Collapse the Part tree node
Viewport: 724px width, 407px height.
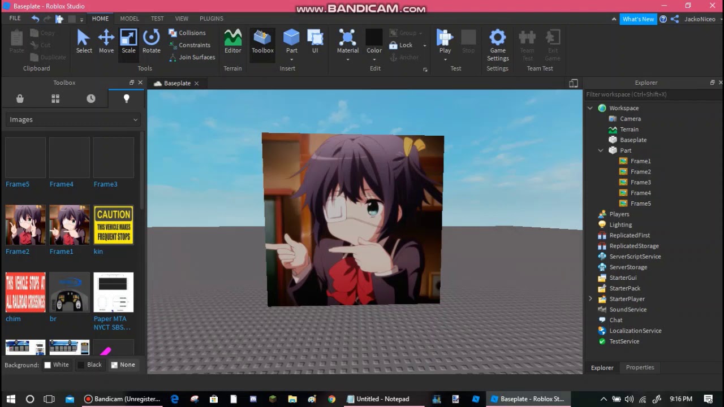tap(601, 150)
